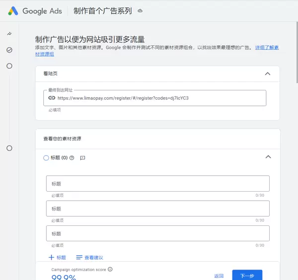Image resolution: width=298 pixels, height=280 pixels.
Task: Click the first 标题 input field
Action: [x=157, y=184]
